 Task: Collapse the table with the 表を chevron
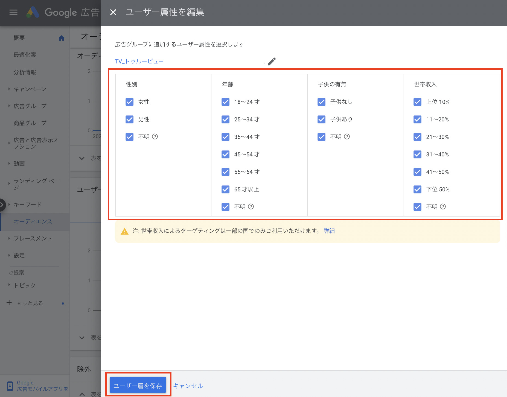pos(81,158)
